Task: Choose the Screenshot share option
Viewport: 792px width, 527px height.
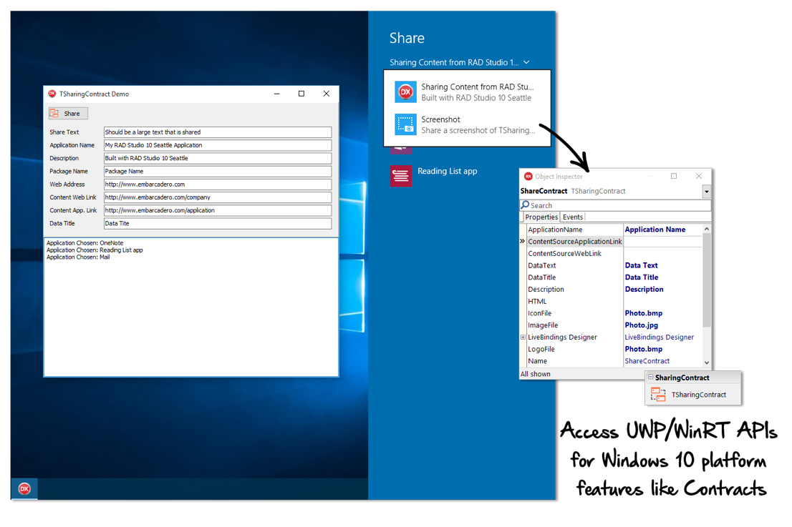Action: (467, 124)
